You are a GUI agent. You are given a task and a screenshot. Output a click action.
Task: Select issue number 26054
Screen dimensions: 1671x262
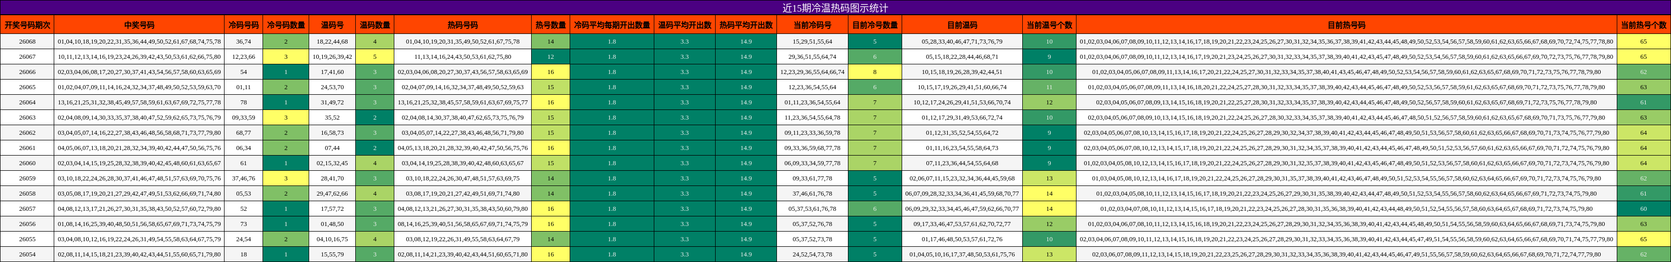[27, 254]
